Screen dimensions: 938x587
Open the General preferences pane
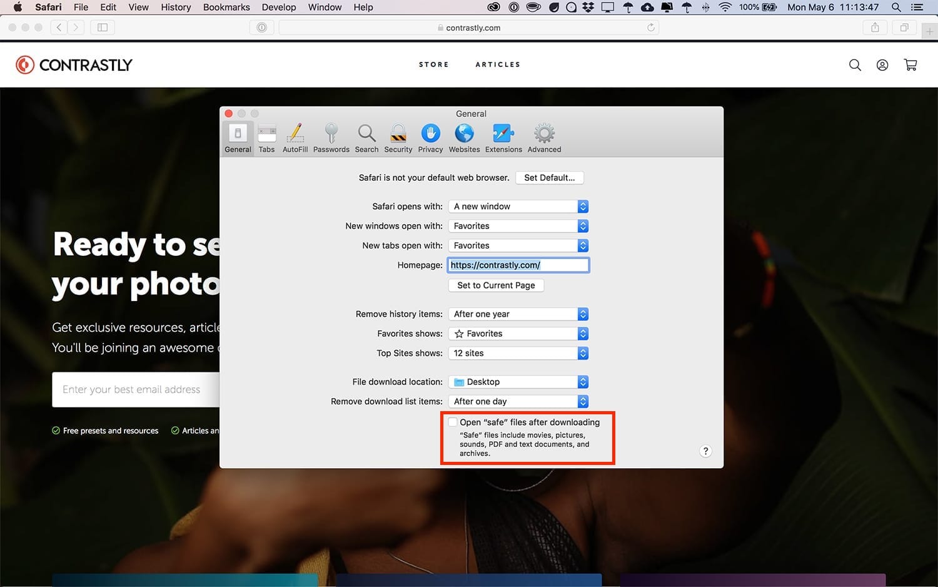pyautogui.click(x=238, y=138)
